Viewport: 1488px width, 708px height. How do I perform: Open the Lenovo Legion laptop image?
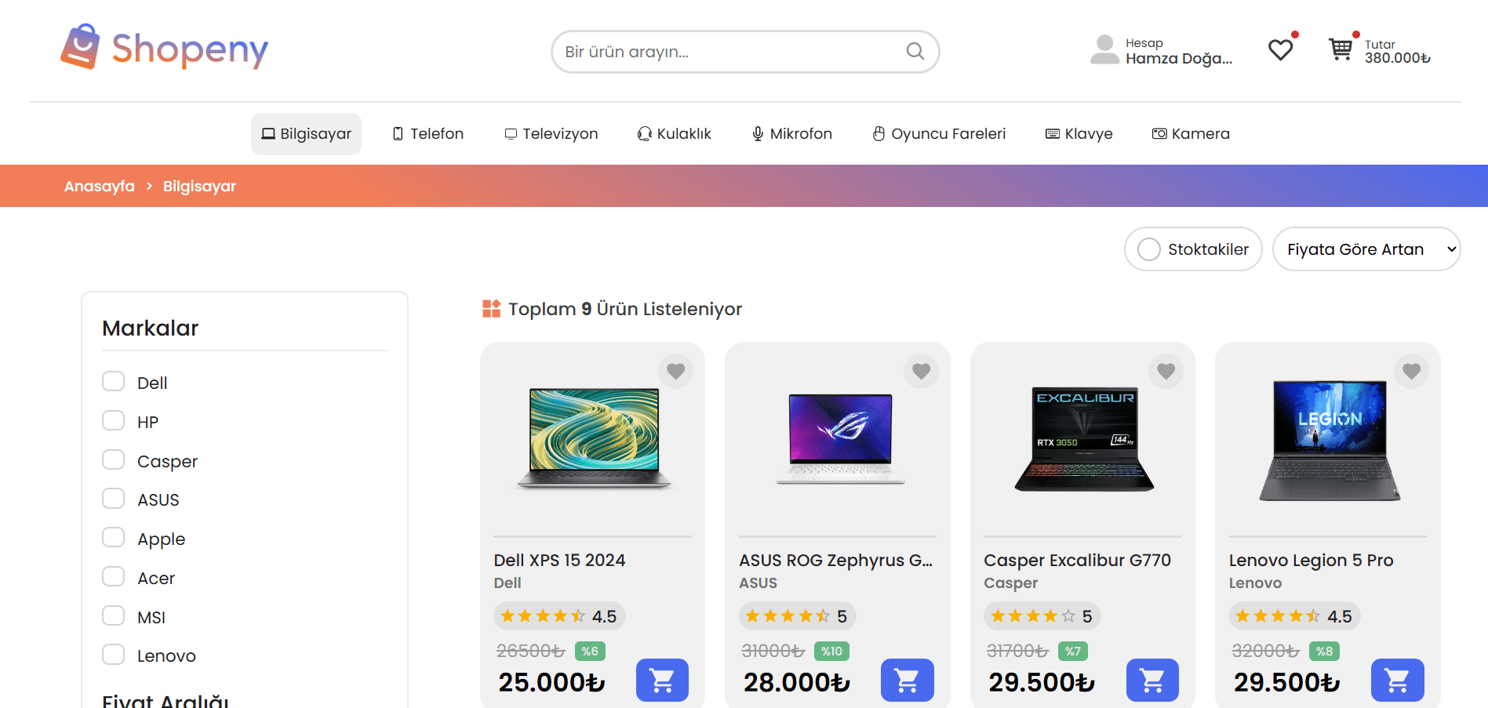pyautogui.click(x=1330, y=441)
